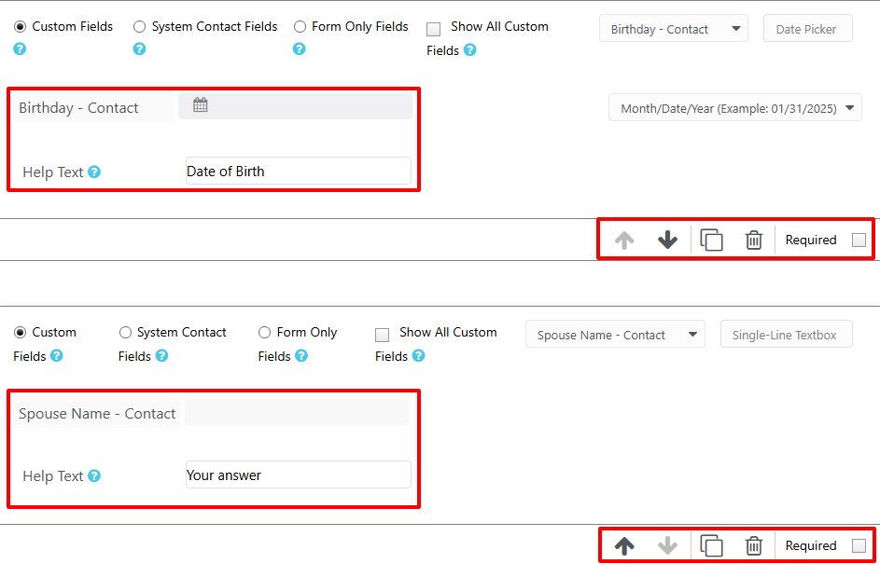Enable Required for the Spouse Name field

[859, 545]
